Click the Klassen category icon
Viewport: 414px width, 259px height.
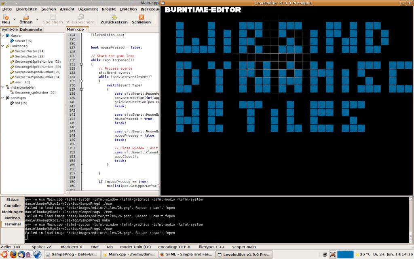pyautogui.click(x=7, y=36)
